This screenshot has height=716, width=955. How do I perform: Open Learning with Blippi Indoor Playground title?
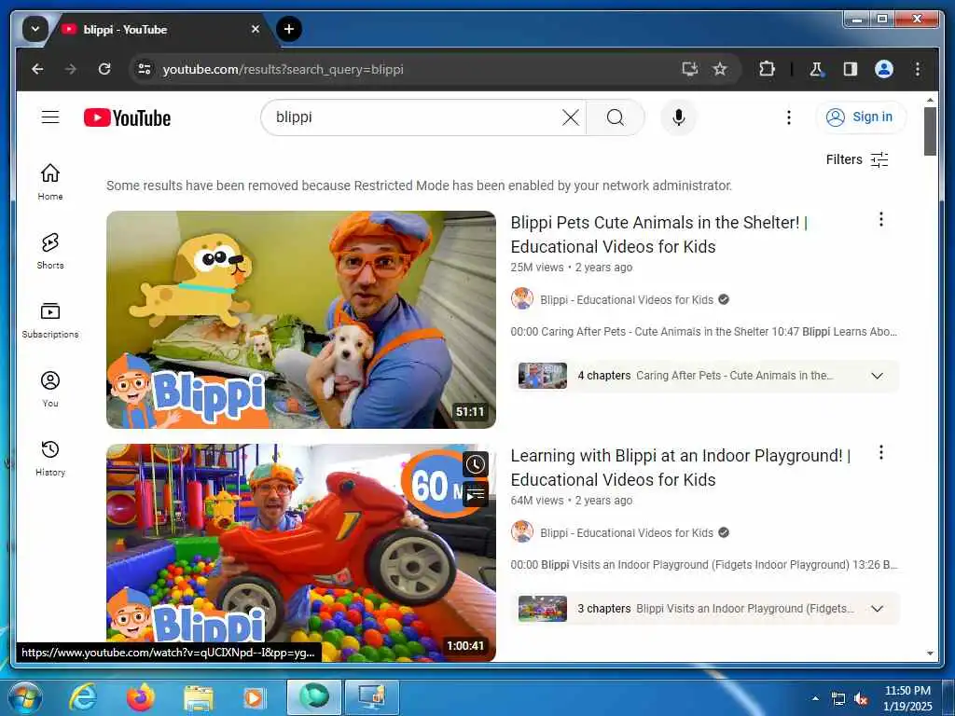click(x=680, y=468)
